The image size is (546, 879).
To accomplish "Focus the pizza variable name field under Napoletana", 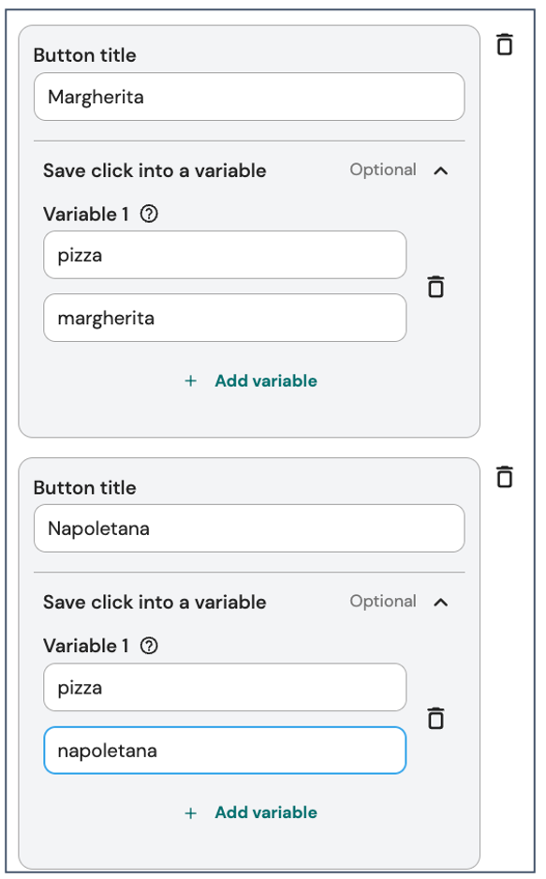I will pos(225,687).
